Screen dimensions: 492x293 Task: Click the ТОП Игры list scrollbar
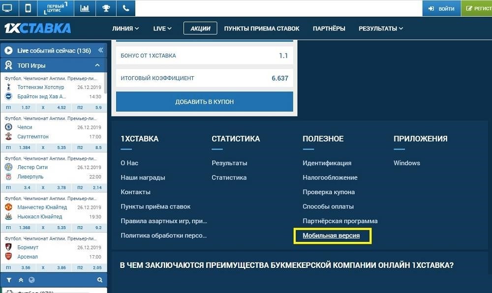point(105,83)
